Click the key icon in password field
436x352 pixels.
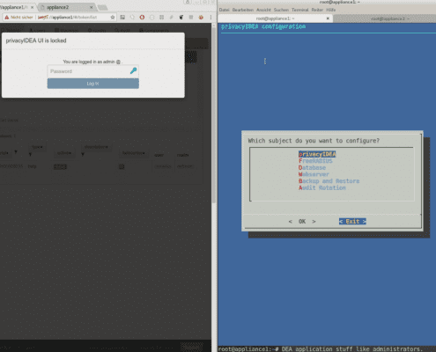point(133,70)
